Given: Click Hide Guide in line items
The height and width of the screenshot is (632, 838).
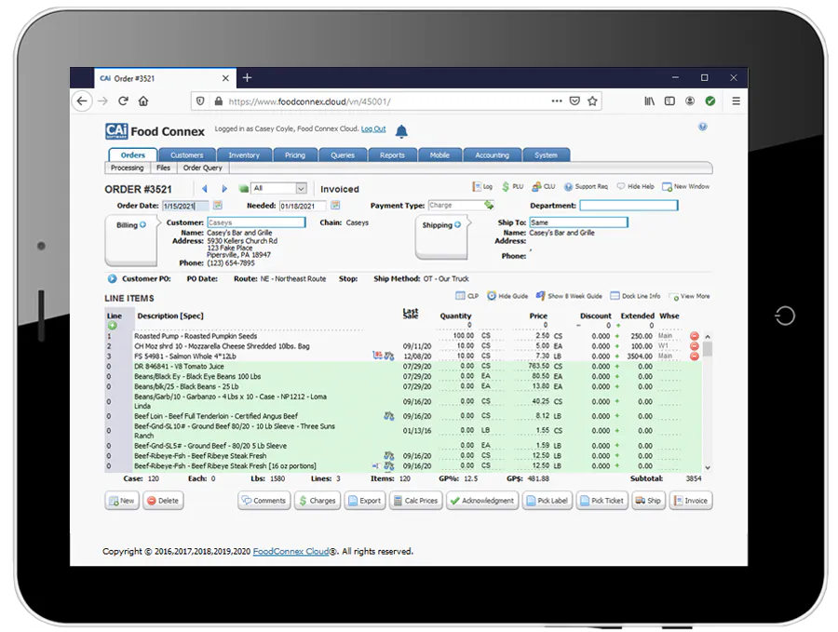Looking at the screenshot, I should [x=507, y=296].
